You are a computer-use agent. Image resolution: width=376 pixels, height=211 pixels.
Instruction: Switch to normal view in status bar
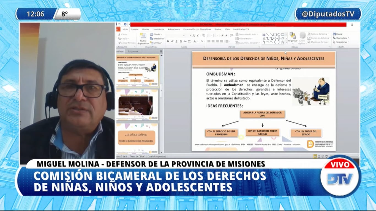pos(315,156)
